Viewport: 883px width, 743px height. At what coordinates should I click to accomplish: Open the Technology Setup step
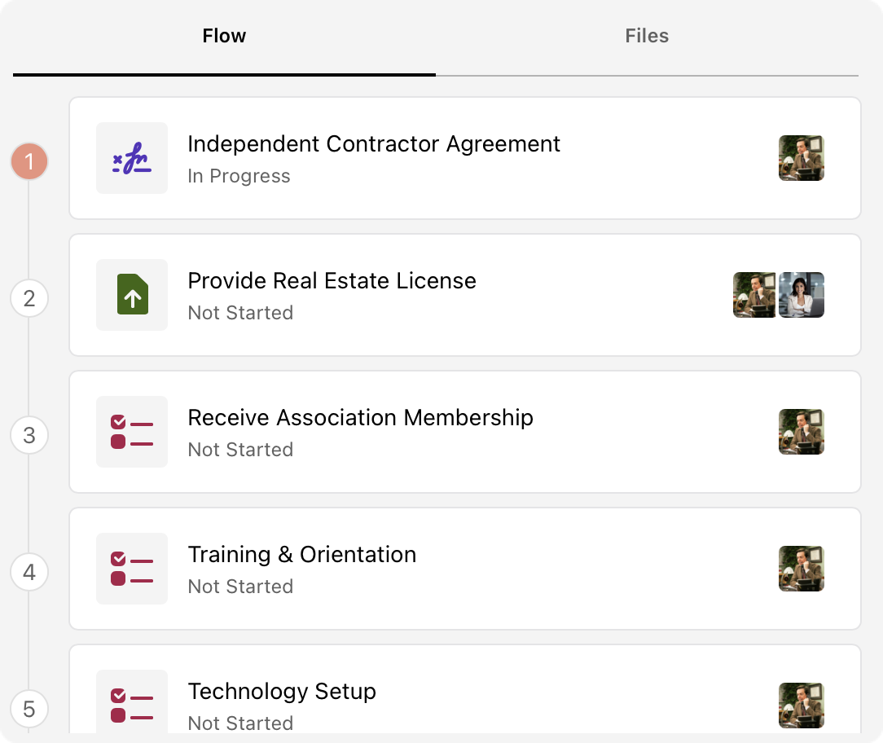point(465,689)
